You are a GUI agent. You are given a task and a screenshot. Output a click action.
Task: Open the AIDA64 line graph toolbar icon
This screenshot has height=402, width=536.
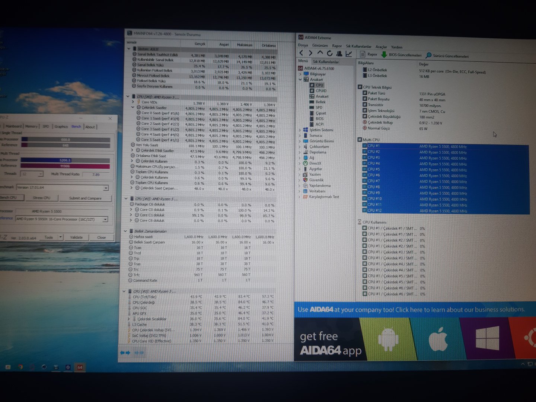point(349,54)
